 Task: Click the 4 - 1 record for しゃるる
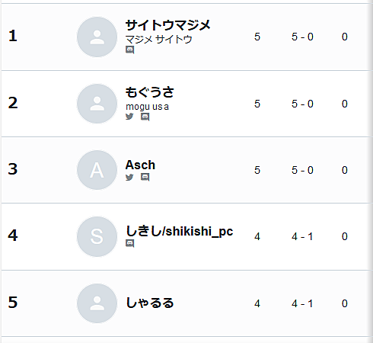coord(302,303)
